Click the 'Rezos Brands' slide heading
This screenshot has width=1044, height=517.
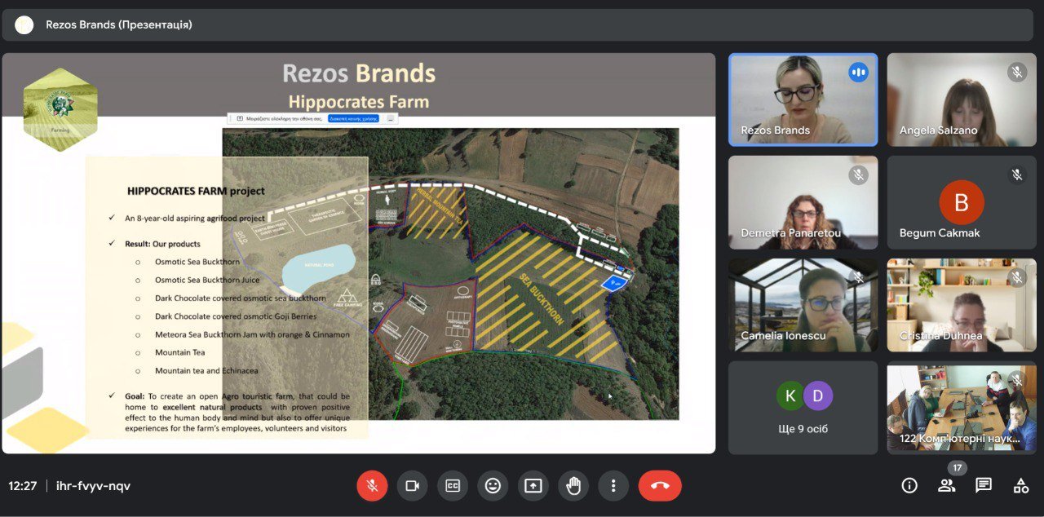click(359, 73)
